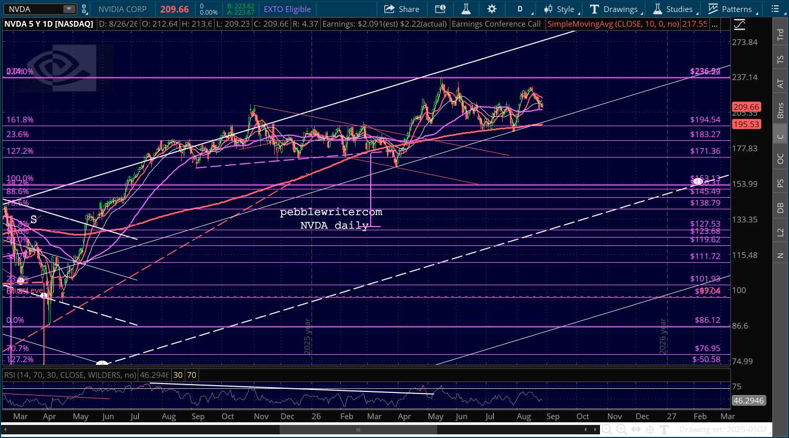Click the 161.8% Fibonacci label on left
Image resolution: width=789 pixels, height=438 pixels.
coord(20,120)
